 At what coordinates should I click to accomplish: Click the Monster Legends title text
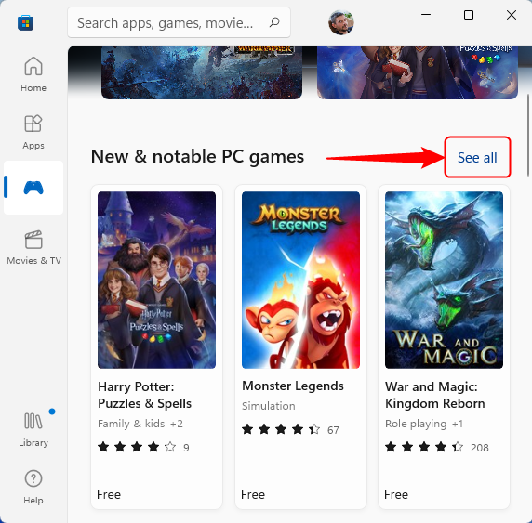point(293,386)
